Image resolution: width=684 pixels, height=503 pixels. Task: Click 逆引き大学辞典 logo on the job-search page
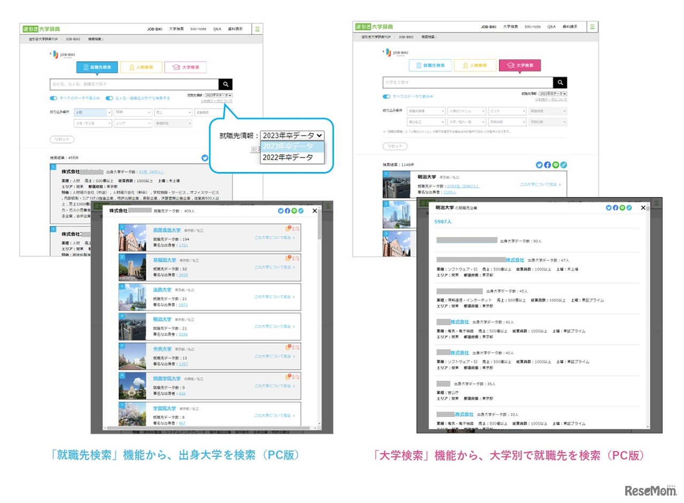point(41,28)
